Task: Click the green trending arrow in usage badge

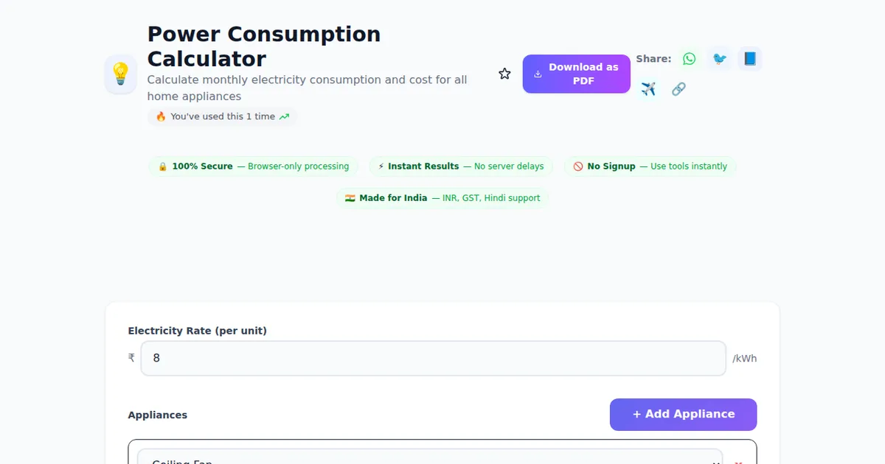Action: [x=284, y=116]
